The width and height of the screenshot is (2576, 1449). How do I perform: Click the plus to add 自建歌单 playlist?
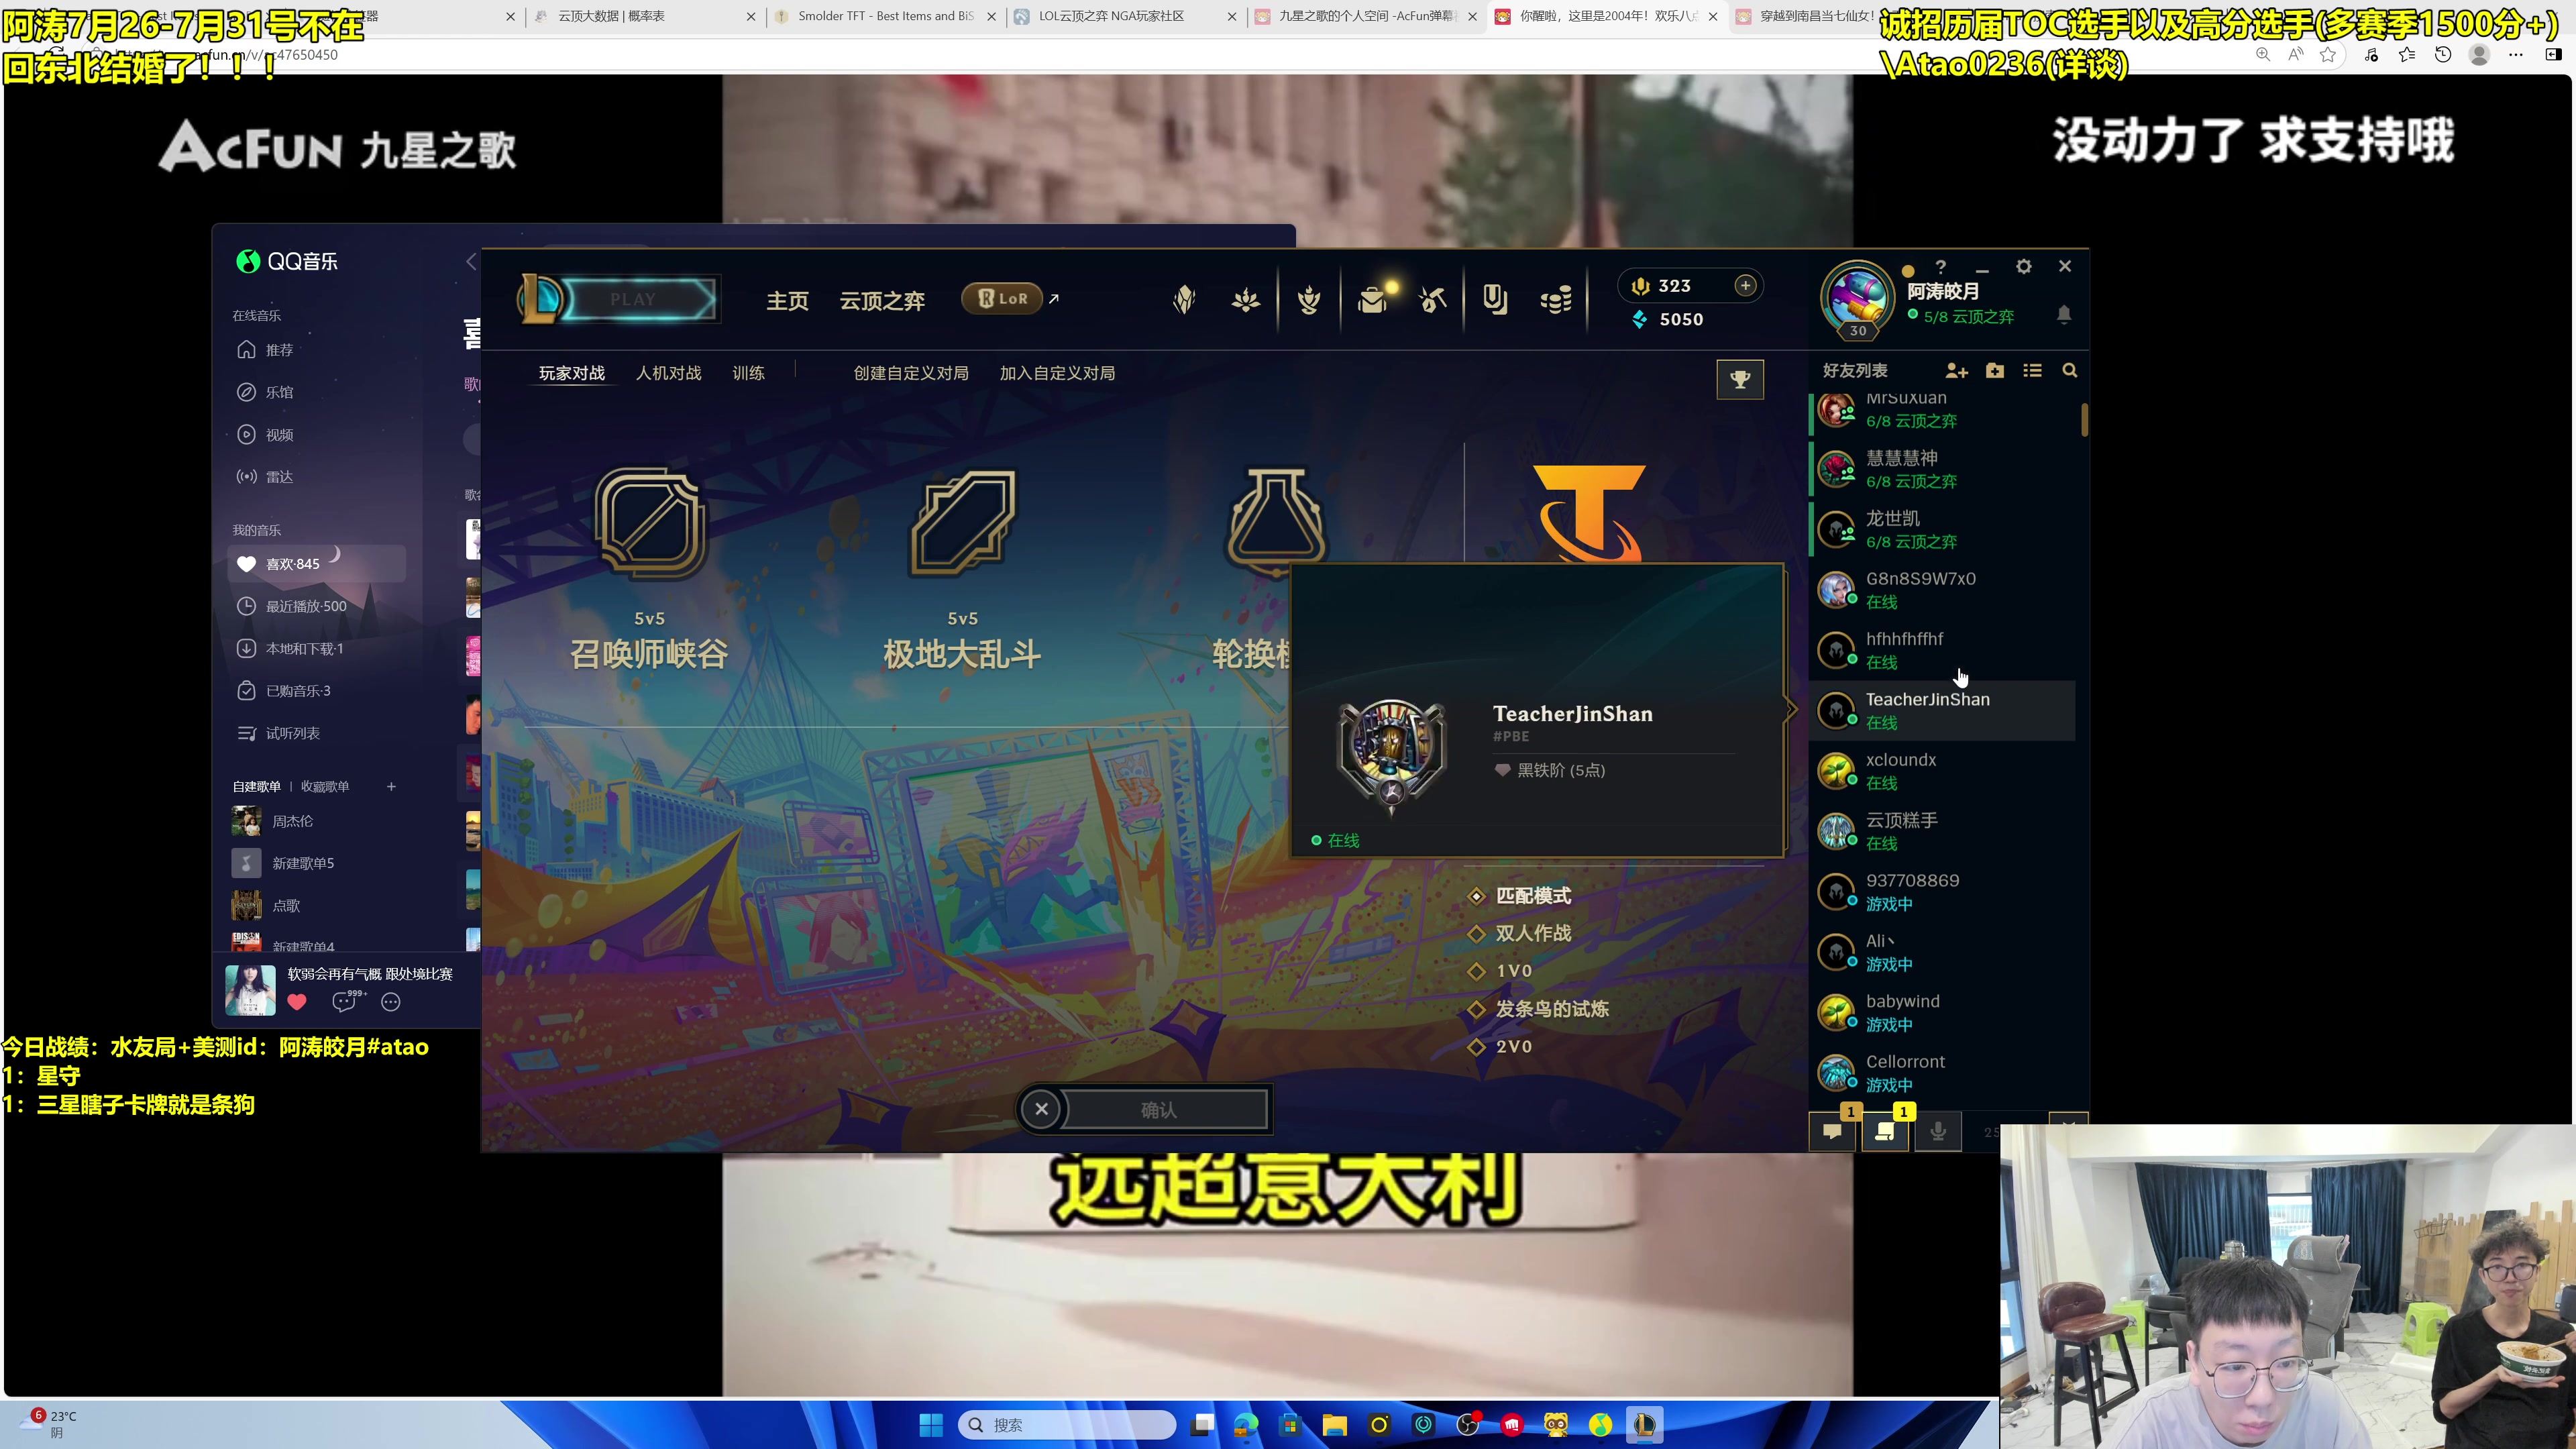click(391, 787)
